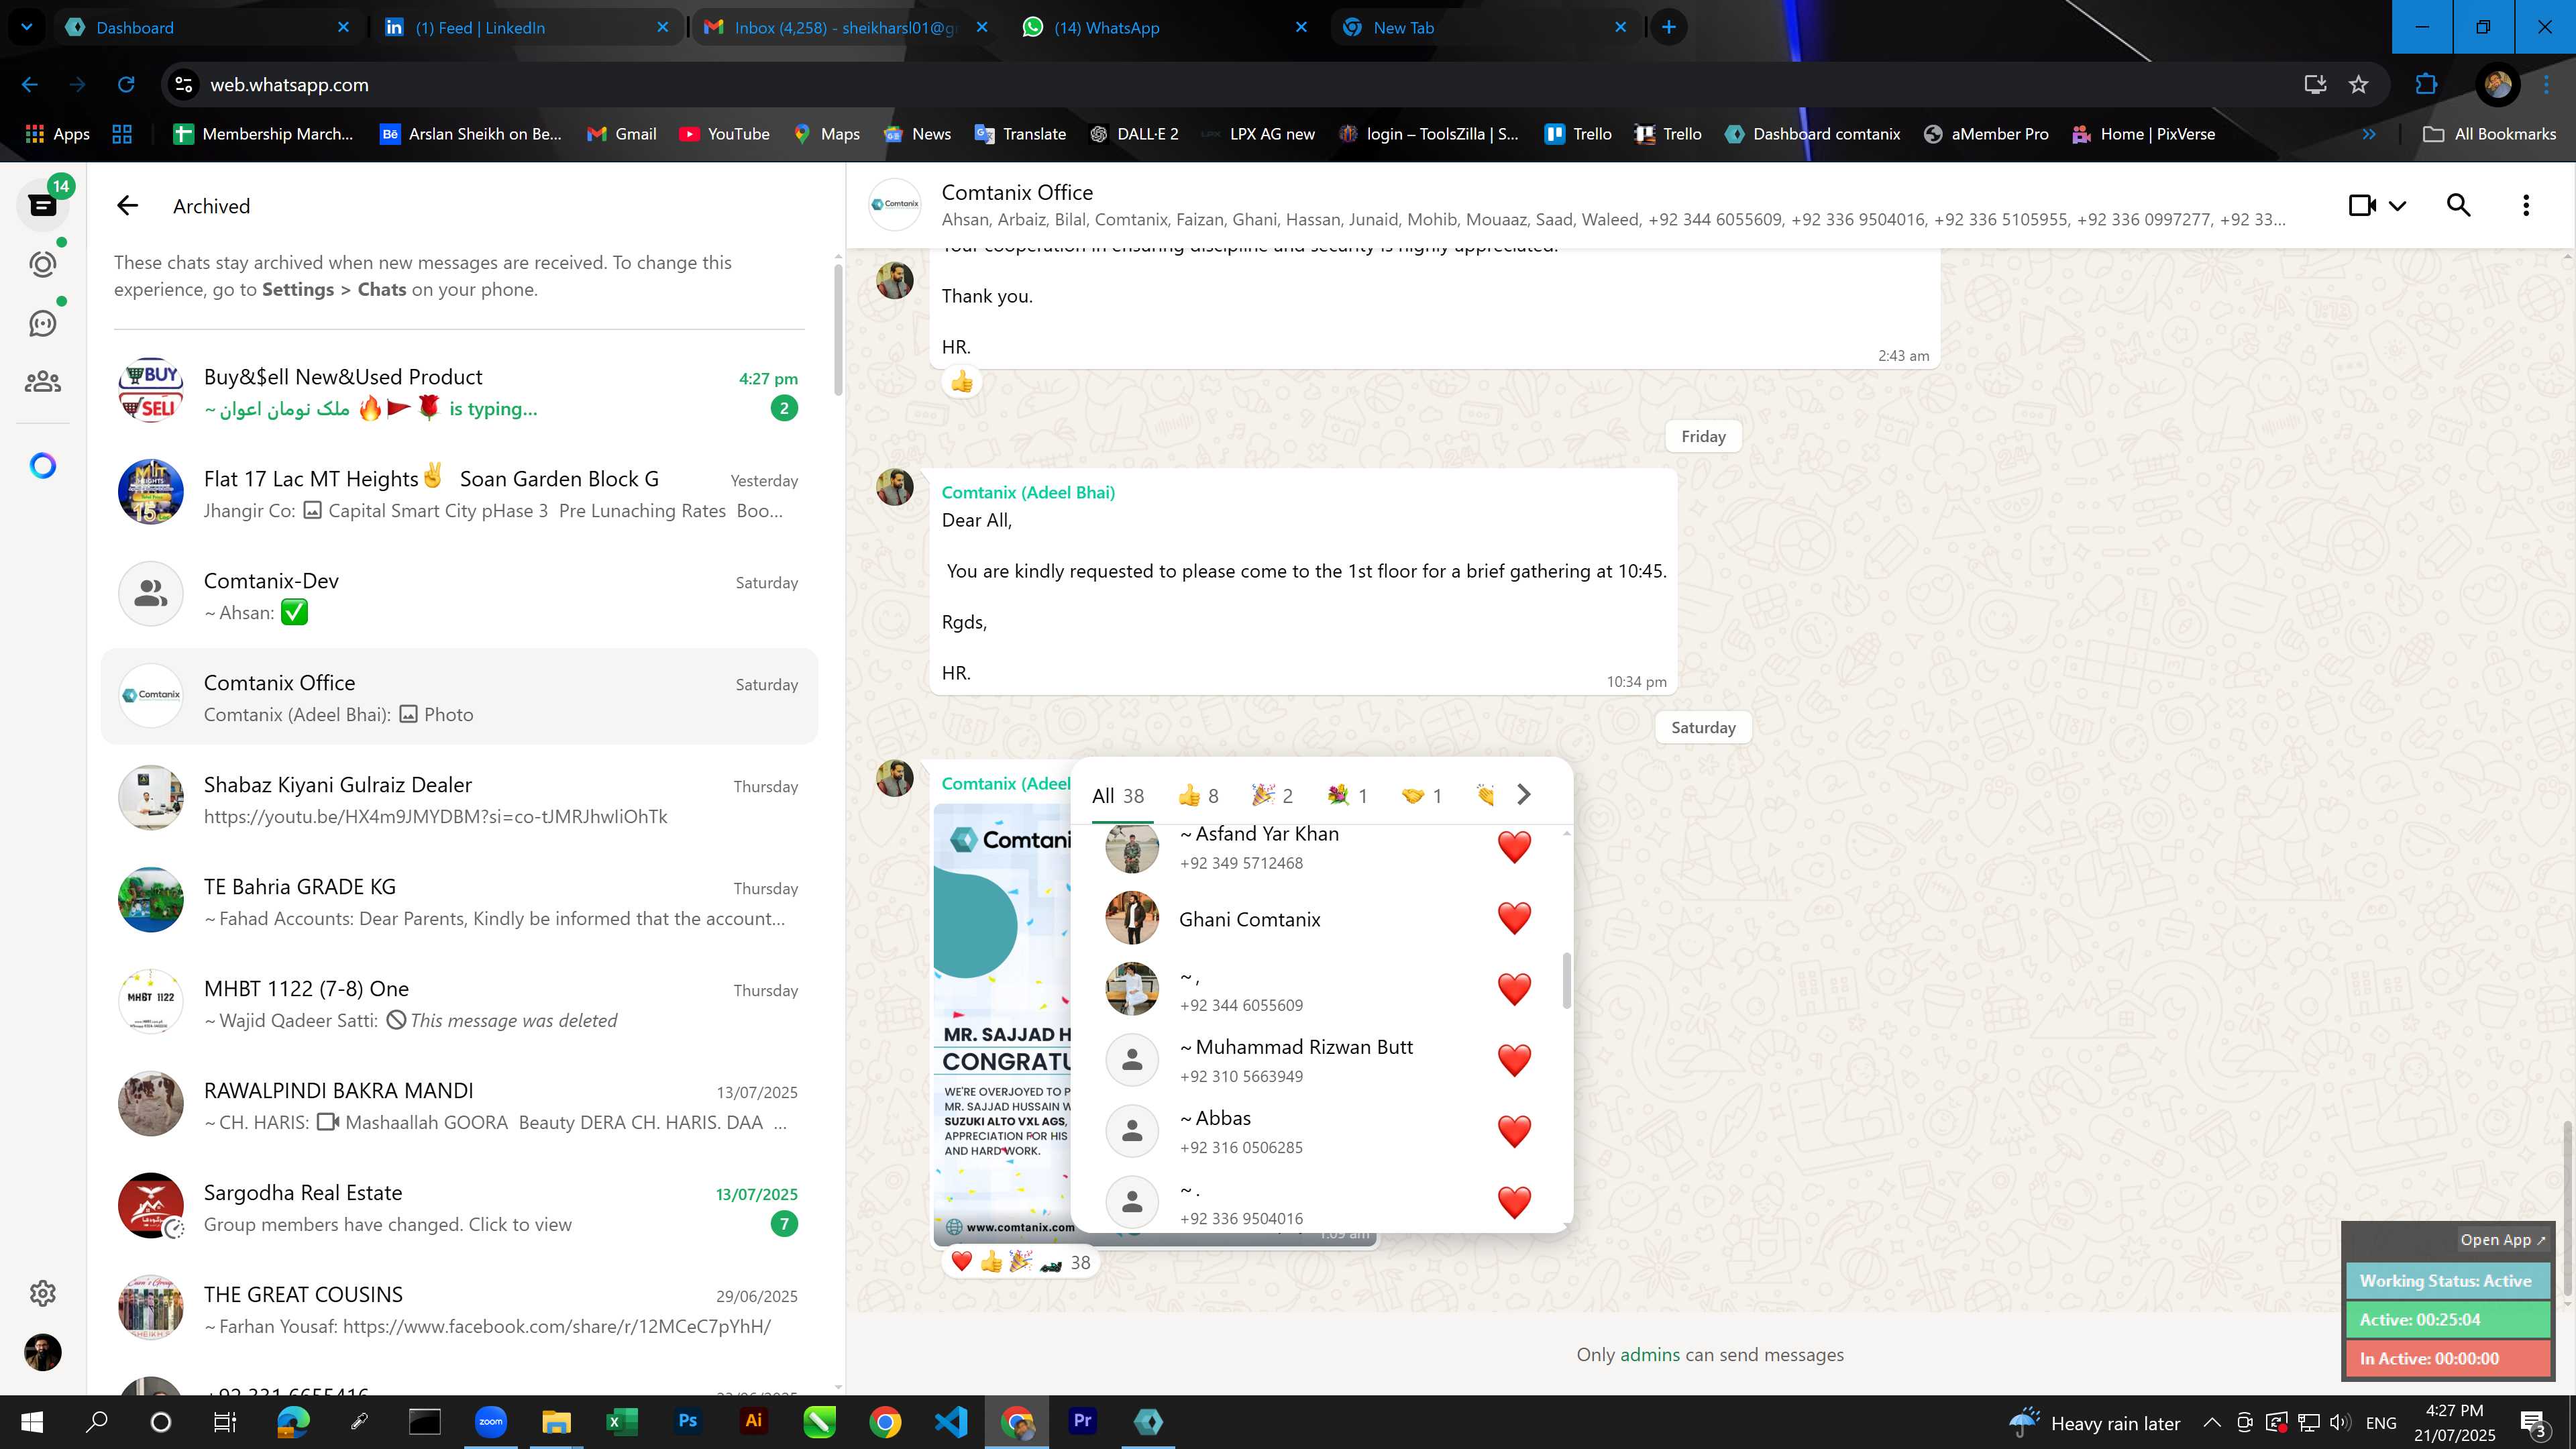Open the chat menu three-dots icon
Image resolution: width=2576 pixels, height=1449 pixels.
click(x=2526, y=206)
